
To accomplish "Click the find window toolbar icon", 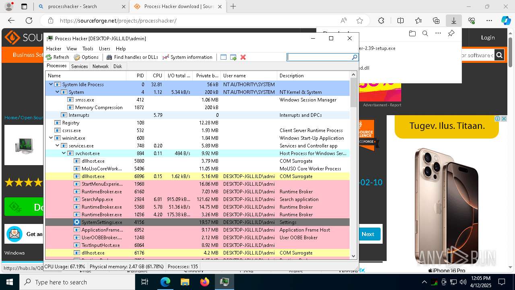I will click(224, 57).
